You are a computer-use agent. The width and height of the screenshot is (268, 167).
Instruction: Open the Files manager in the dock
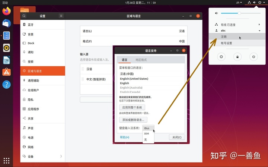pyautogui.click(x=6, y=36)
